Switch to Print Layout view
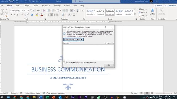The image size is (177, 99). [x=147, y=93]
